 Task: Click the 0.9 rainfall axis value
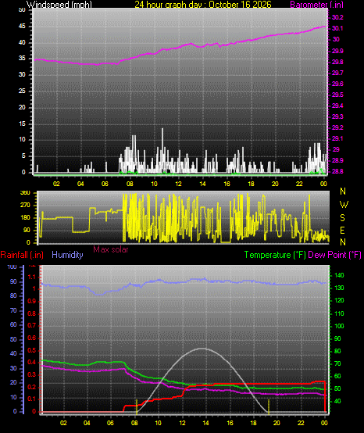pos(32,301)
